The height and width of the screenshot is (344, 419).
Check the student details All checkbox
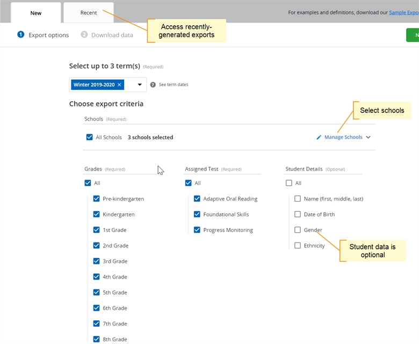coord(289,183)
